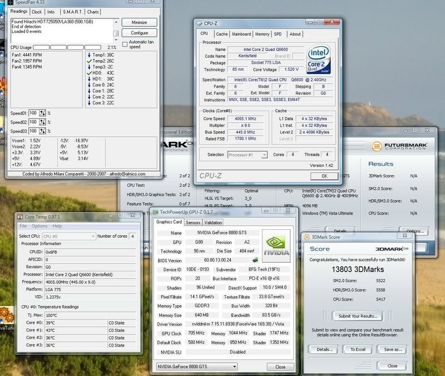
Task: Click the Futuremark Corporation logo
Action: coord(400,146)
